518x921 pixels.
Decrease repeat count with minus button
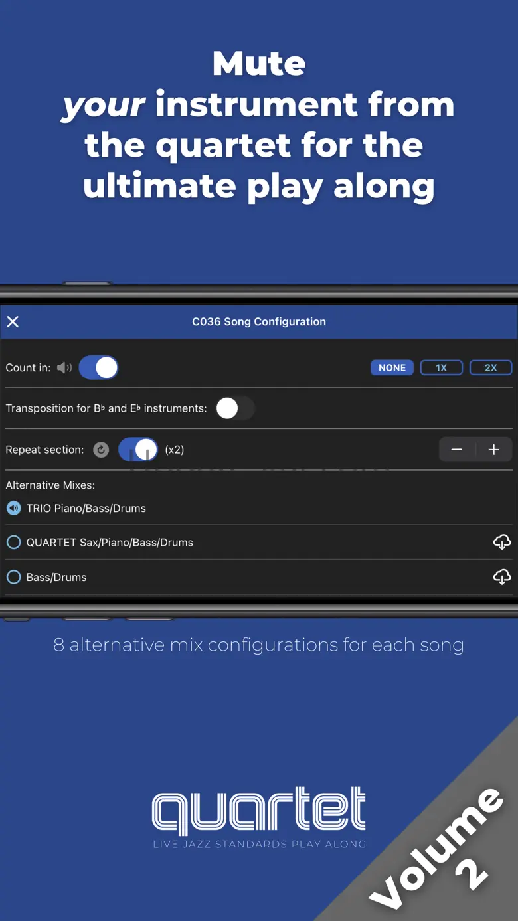coord(457,450)
